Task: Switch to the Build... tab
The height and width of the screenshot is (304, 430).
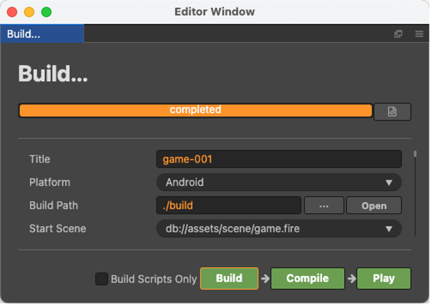Action: 41,34
